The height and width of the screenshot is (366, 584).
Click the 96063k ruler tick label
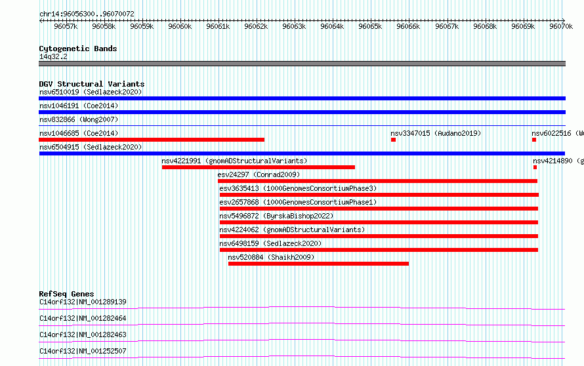click(294, 26)
